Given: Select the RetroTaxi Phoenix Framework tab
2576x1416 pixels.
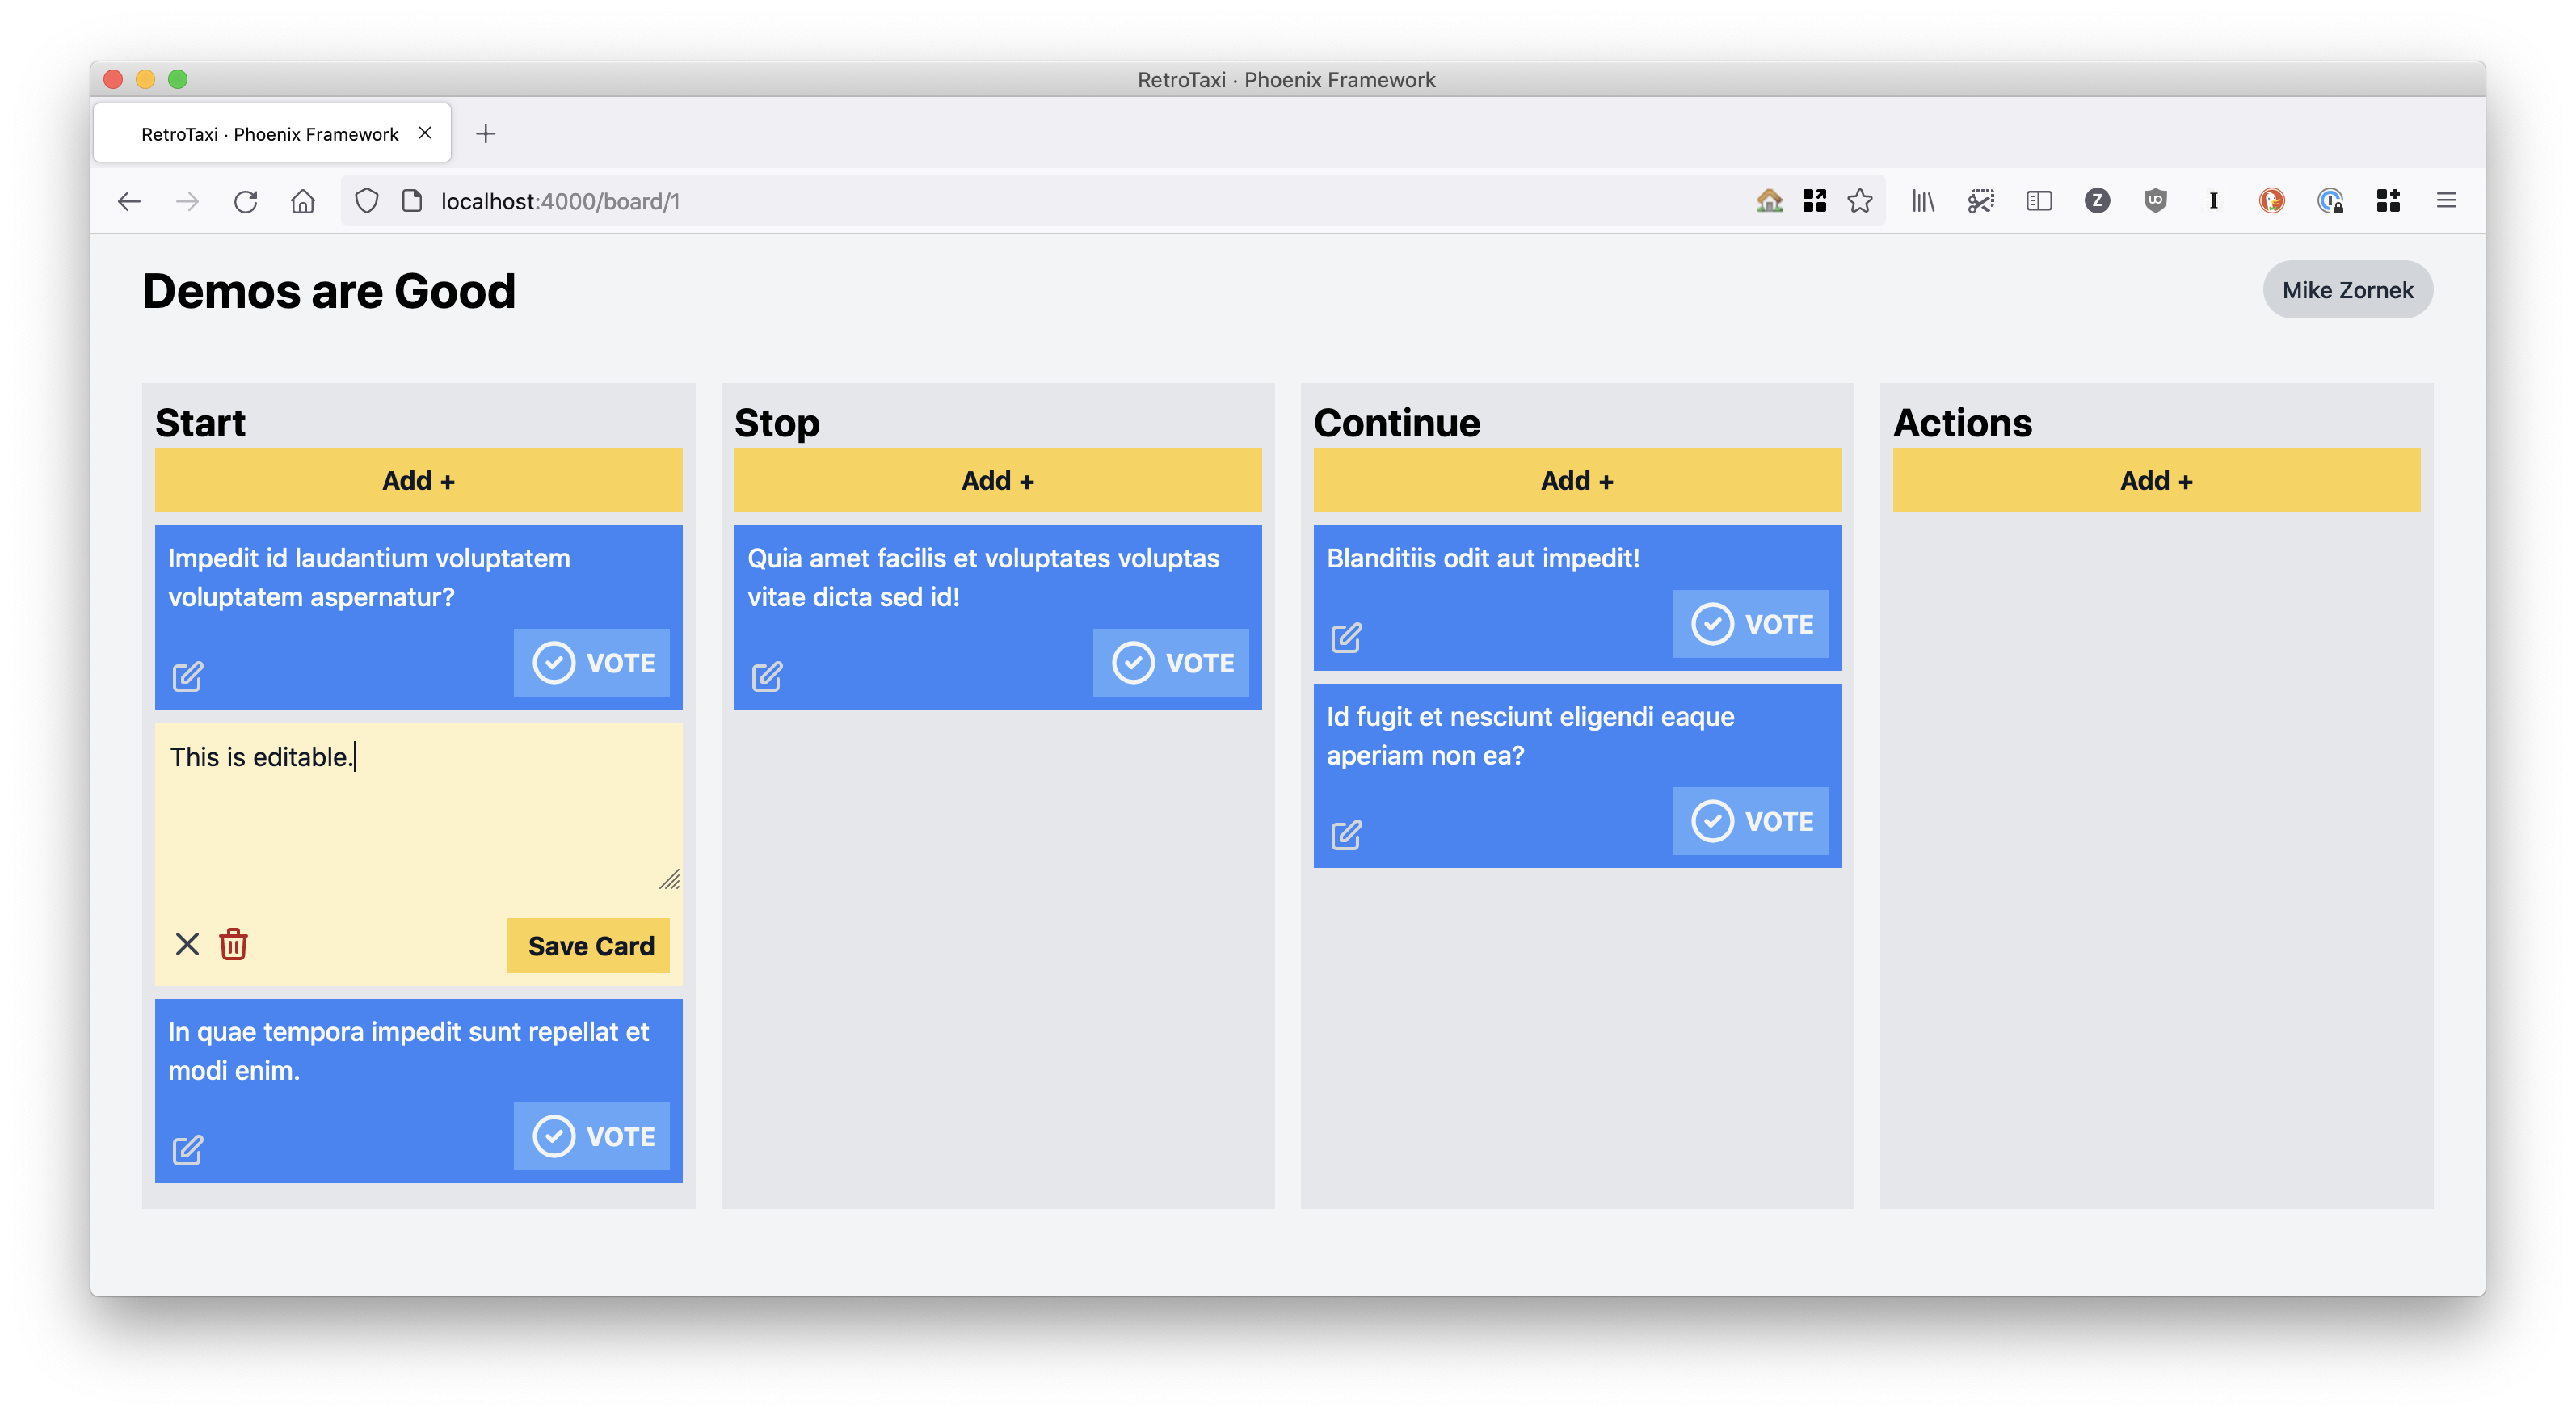Looking at the screenshot, I should (270, 134).
